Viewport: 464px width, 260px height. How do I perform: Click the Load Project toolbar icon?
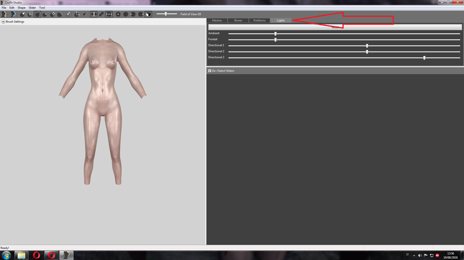click(13, 14)
